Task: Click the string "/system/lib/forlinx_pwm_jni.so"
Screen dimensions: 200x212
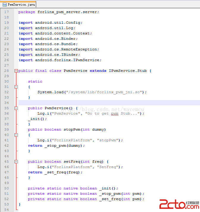Action: pos(104,92)
